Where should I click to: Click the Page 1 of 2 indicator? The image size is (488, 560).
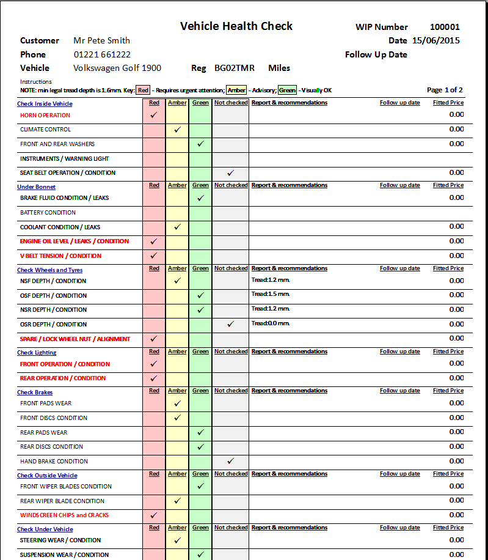pos(445,90)
